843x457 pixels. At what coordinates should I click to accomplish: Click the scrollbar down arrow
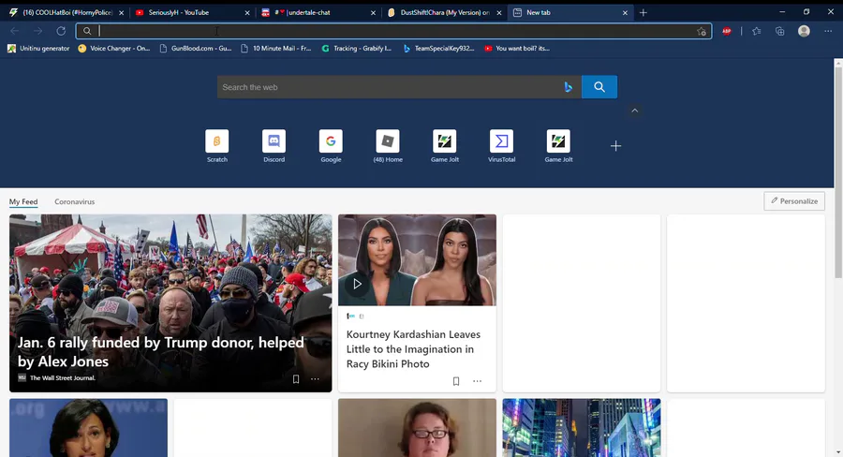[x=838, y=452]
